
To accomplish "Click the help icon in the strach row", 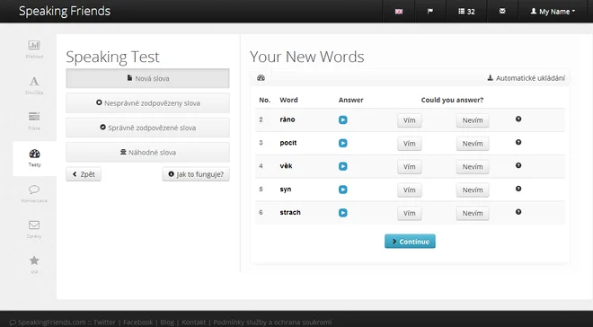I will point(518,212).
